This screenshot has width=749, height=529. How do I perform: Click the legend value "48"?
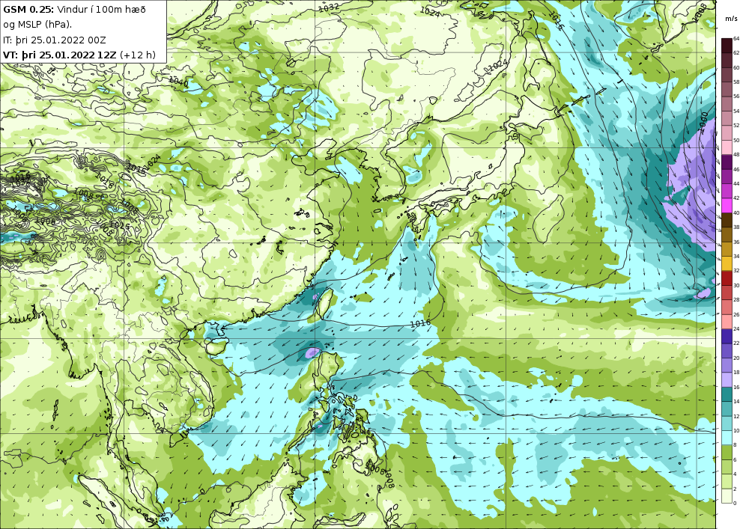736,155
